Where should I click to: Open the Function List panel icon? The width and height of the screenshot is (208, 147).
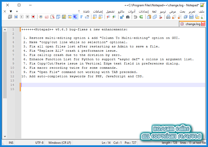click(x=52, y=17)
